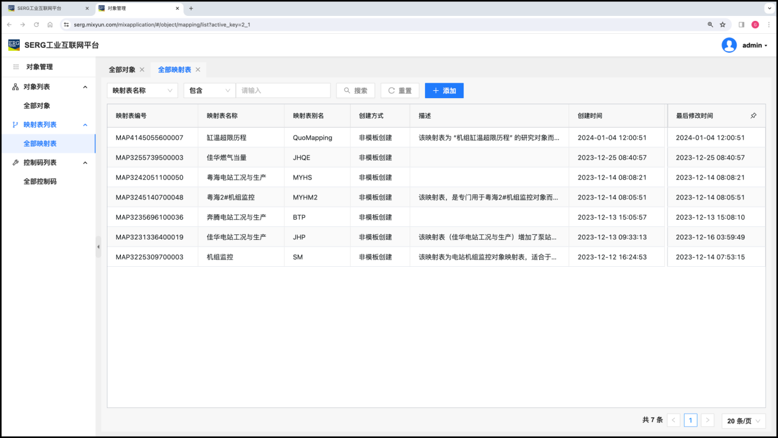Click the SERG platform logo

click(x=14, y=45)
